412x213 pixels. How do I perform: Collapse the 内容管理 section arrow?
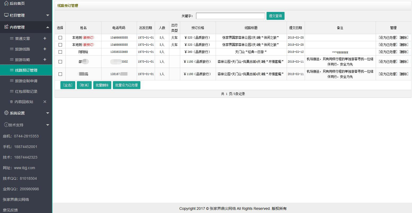point(48,27)
